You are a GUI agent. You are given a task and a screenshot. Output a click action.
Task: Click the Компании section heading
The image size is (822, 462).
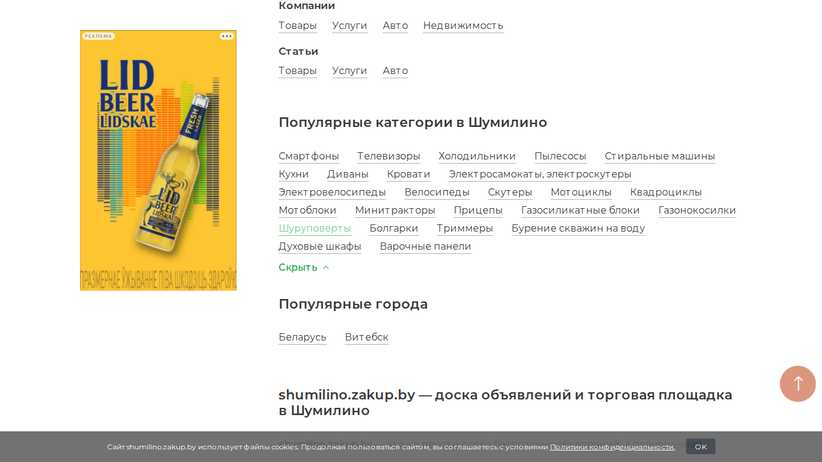(x=307, y=6)
